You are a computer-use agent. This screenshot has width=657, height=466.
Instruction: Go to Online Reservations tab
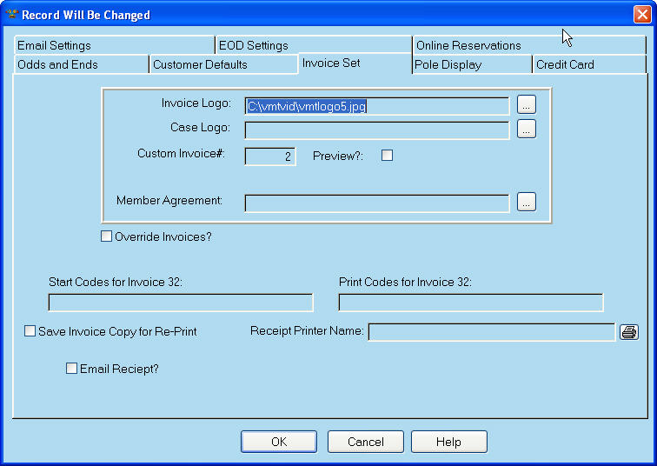pos(487,45)
